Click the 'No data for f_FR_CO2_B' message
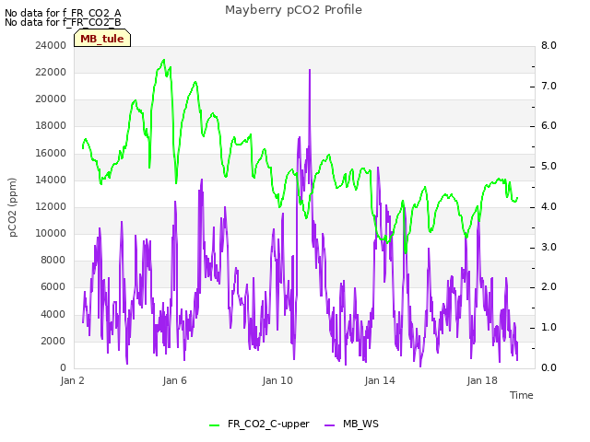 point(63,22)
